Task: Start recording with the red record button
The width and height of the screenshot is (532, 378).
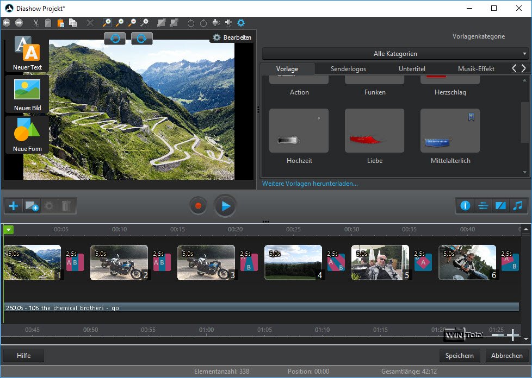Action: coord(199,206)
